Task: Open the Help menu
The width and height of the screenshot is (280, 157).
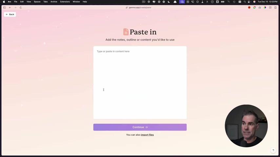Action: click(85, 2)
